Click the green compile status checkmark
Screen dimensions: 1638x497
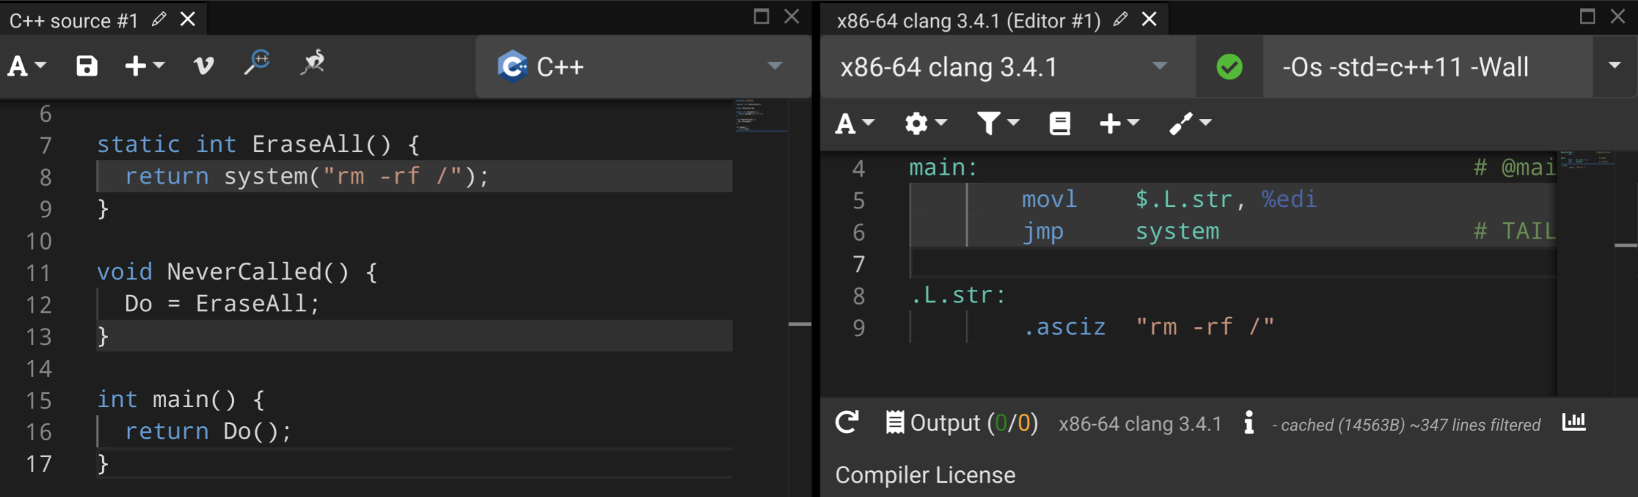click(x=1229, y=67)
